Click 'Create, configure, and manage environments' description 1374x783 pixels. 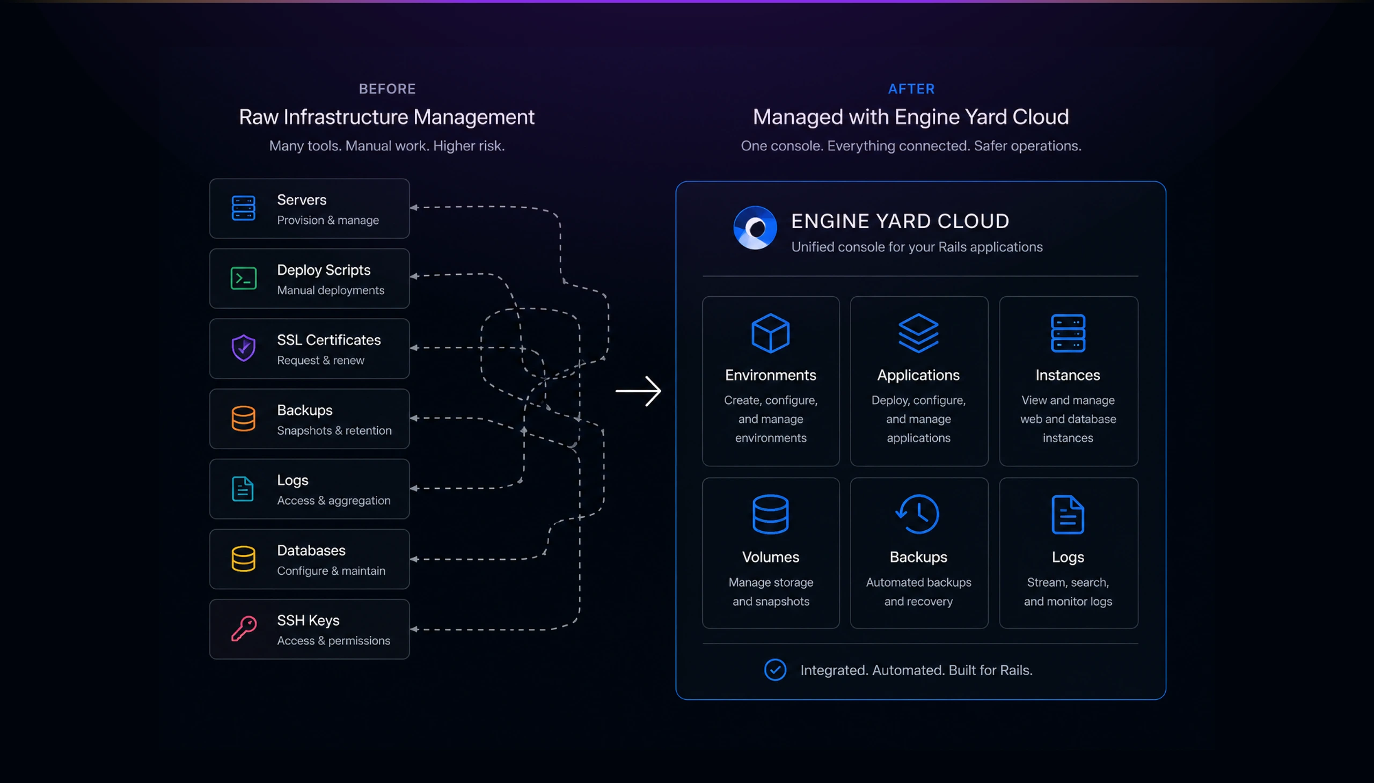point(770,419)
